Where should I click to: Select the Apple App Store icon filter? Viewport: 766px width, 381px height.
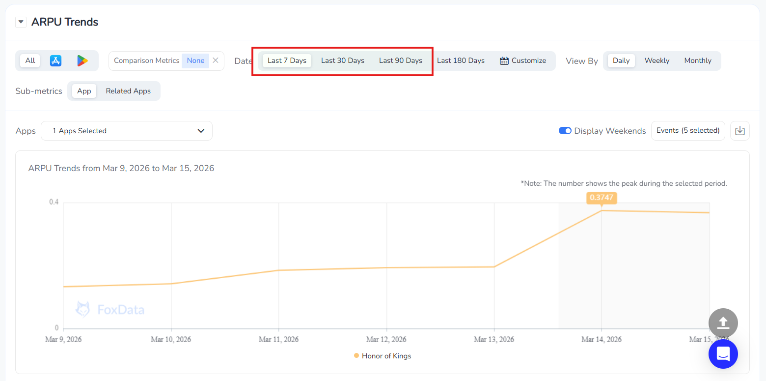click(56, 60)
